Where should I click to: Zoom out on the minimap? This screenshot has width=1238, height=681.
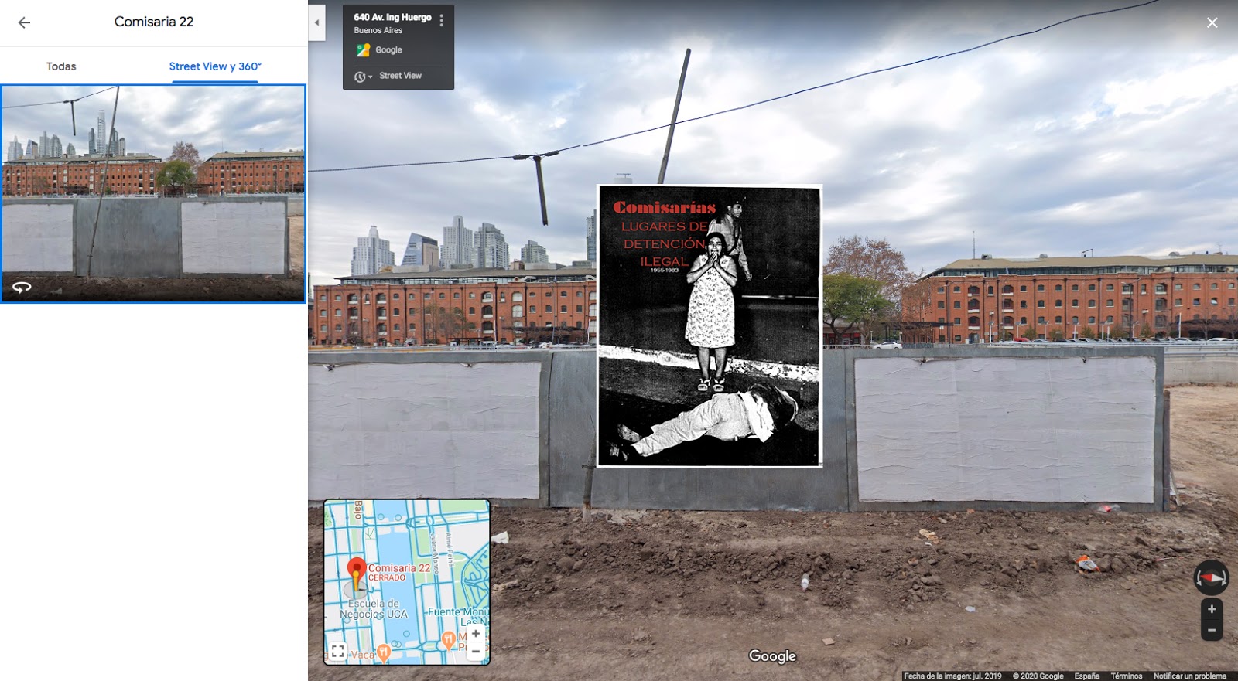(476, 651)
